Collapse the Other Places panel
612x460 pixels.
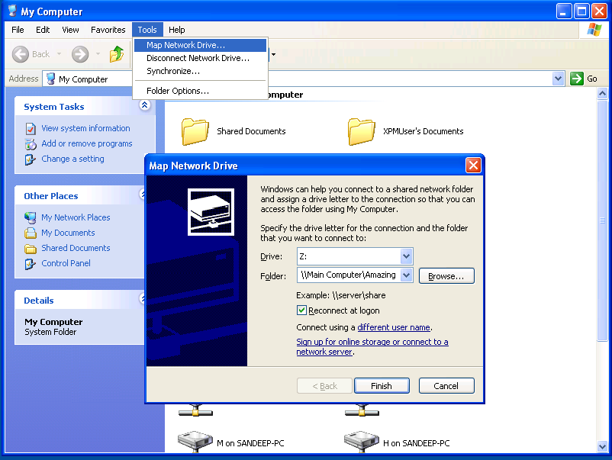coord(142,194)
